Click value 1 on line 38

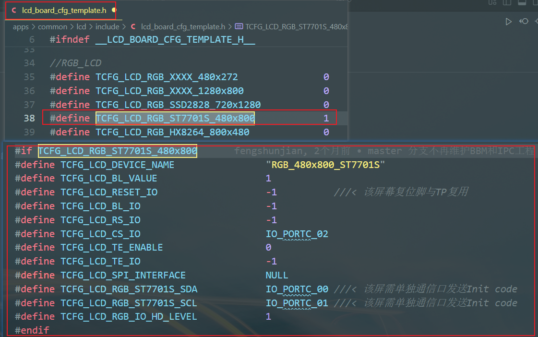[x=326, y=119]
